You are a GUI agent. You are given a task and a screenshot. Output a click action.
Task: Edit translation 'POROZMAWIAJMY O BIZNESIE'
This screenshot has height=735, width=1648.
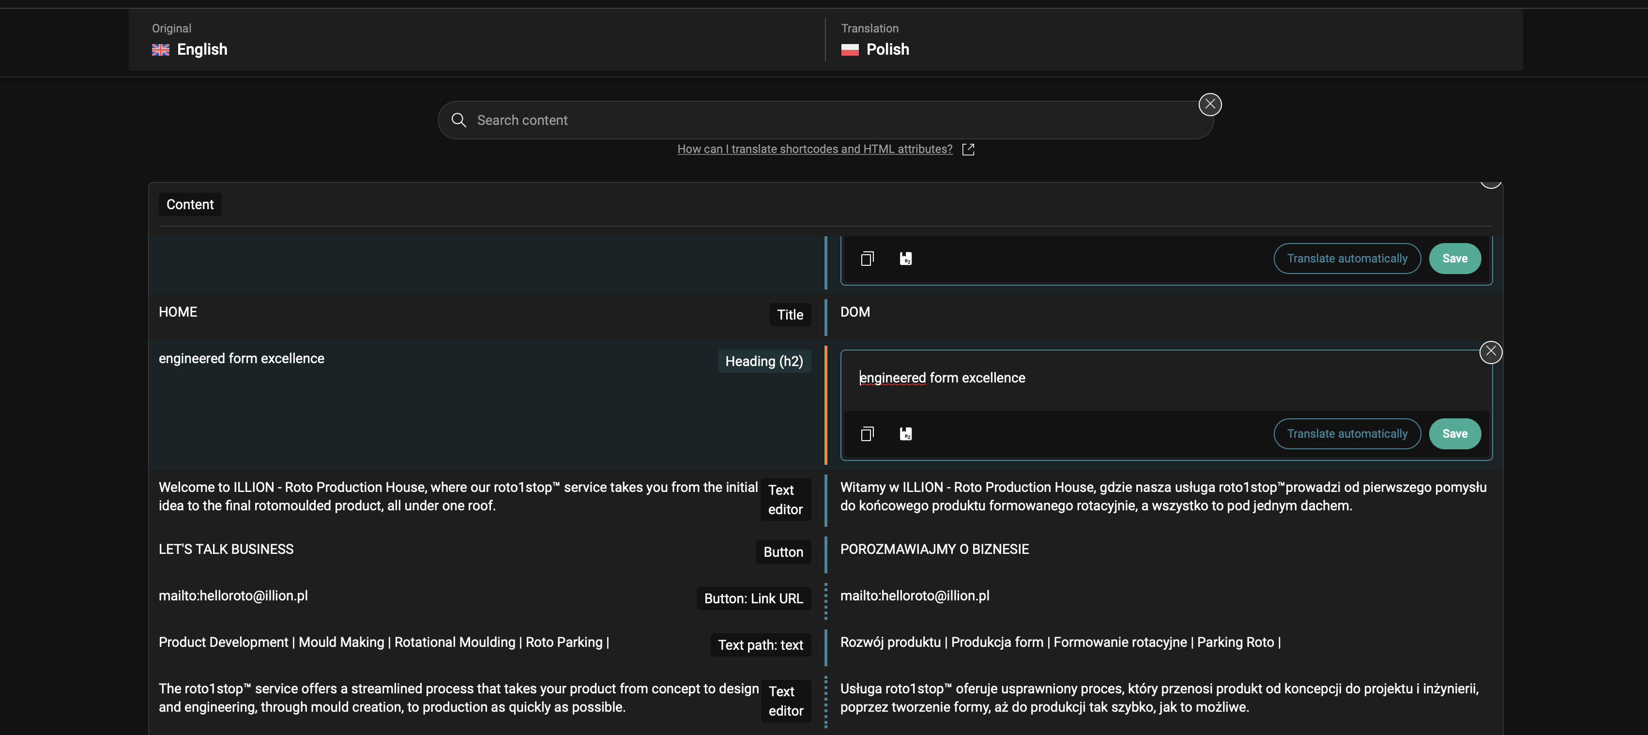934,550
